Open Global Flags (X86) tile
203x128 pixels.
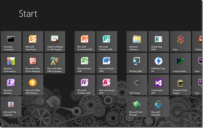pyautogui.click(x=159, y=41)
